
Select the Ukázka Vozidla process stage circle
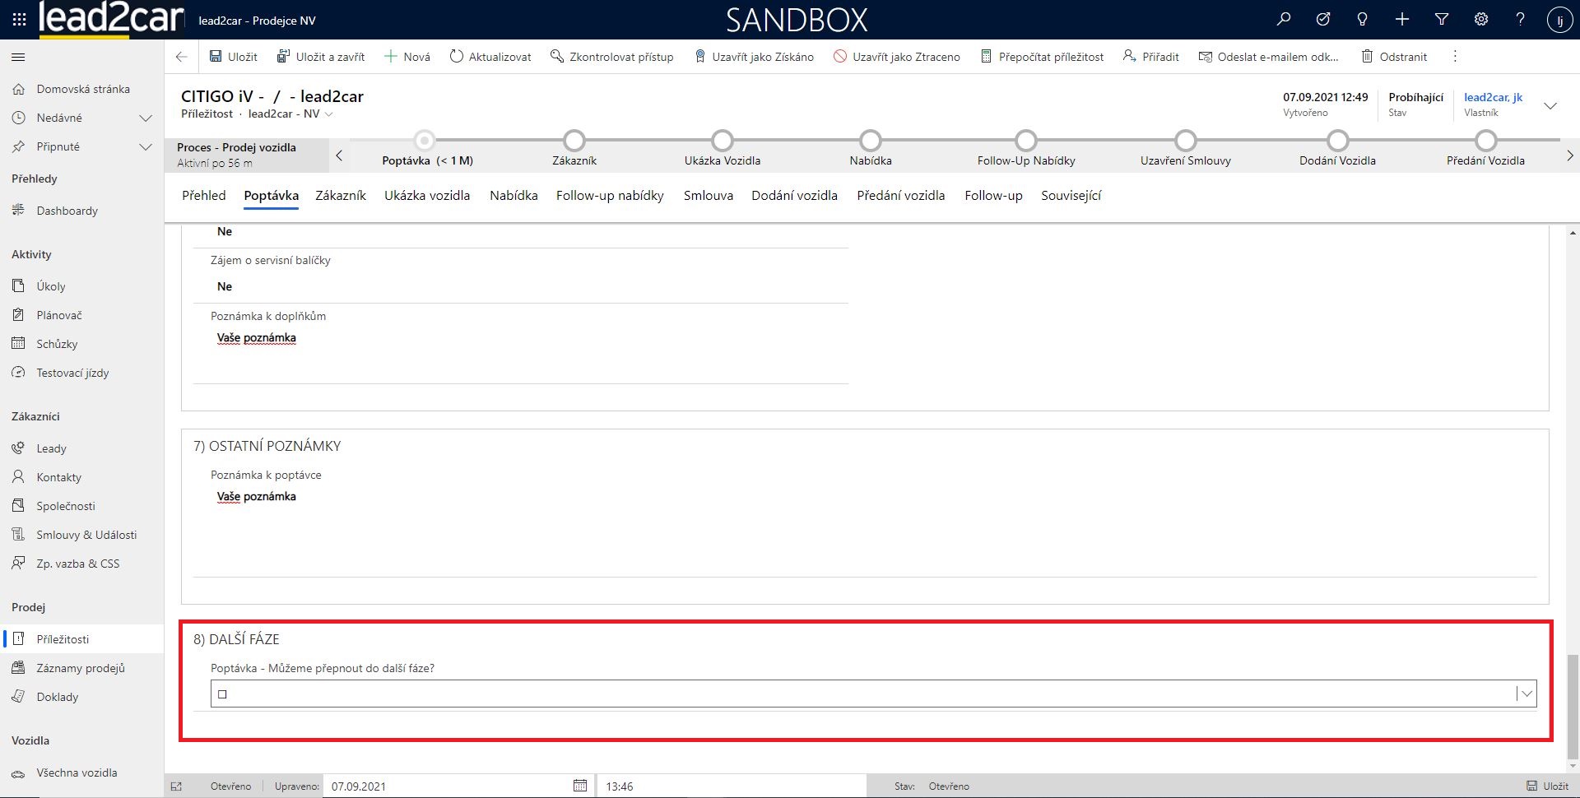click(x=722, y=141)
